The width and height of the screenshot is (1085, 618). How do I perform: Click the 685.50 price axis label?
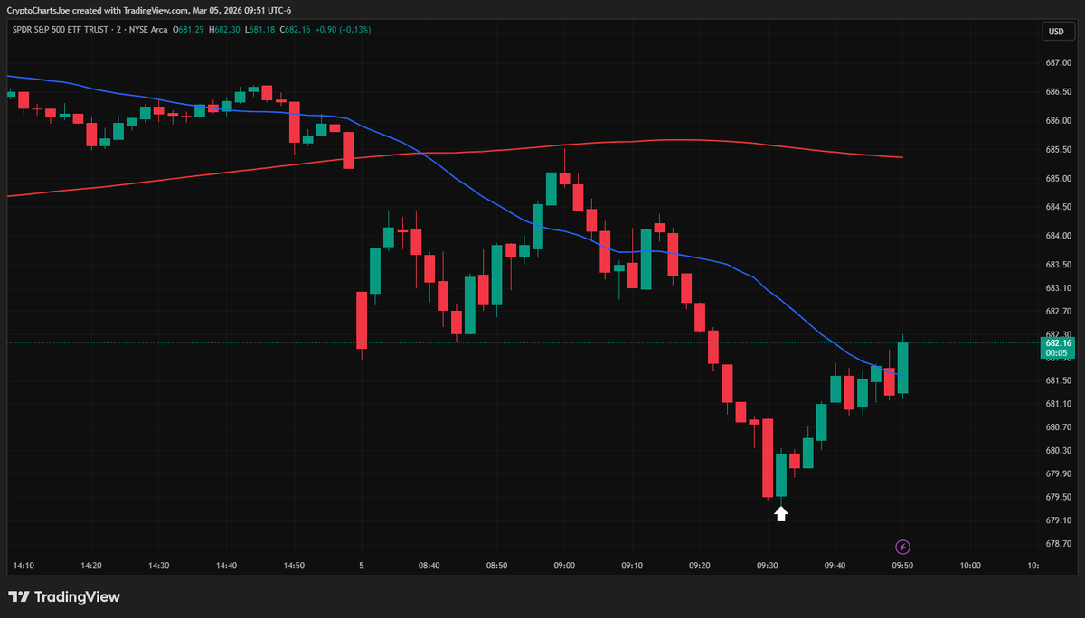[1059, 149]
